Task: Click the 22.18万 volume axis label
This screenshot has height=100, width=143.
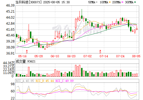Action: pyautogui.click(x=9, y=70)
